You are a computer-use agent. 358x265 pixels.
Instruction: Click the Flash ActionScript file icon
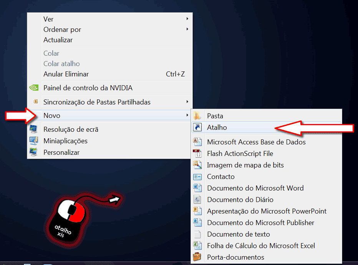[x=197, y=153]
